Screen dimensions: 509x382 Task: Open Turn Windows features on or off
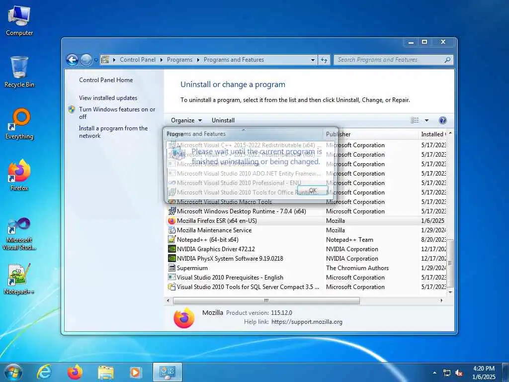coord(117,113)
